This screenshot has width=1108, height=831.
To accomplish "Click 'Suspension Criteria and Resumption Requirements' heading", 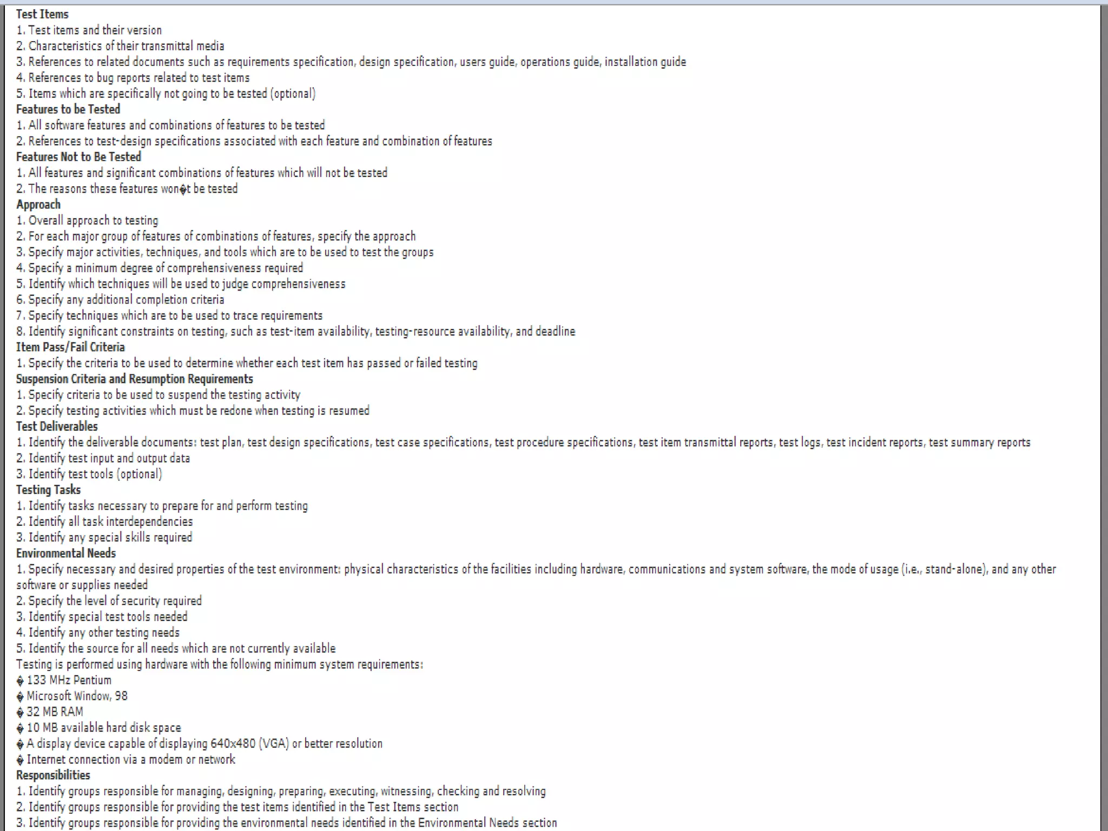I will (134, 379).
